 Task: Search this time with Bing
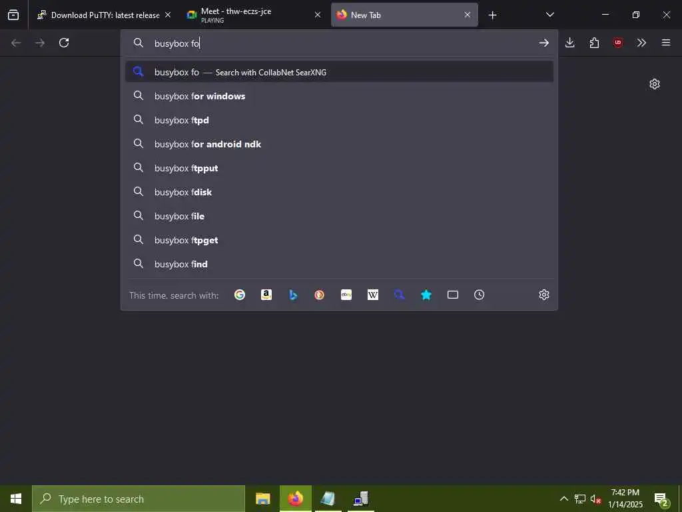coord(293,295)
